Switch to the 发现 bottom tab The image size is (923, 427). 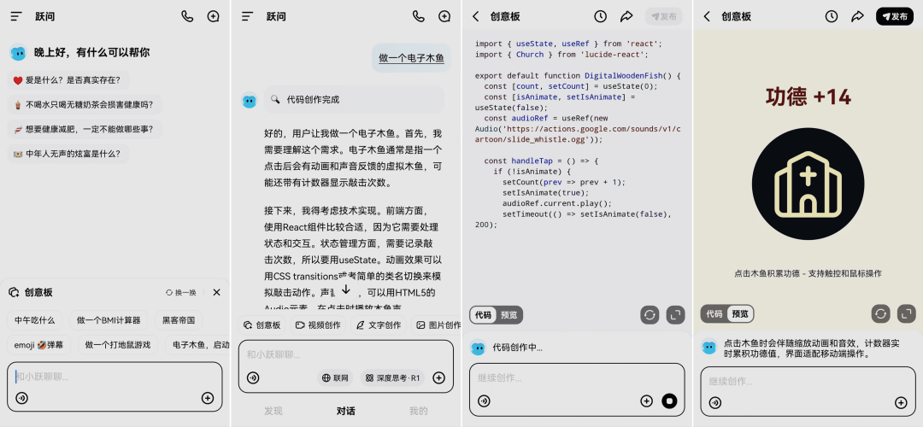[273, 411]
